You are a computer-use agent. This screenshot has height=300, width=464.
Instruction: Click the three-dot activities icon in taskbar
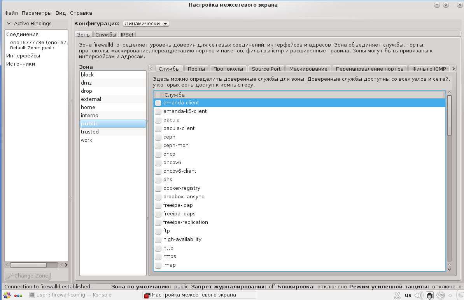(18, 296)
